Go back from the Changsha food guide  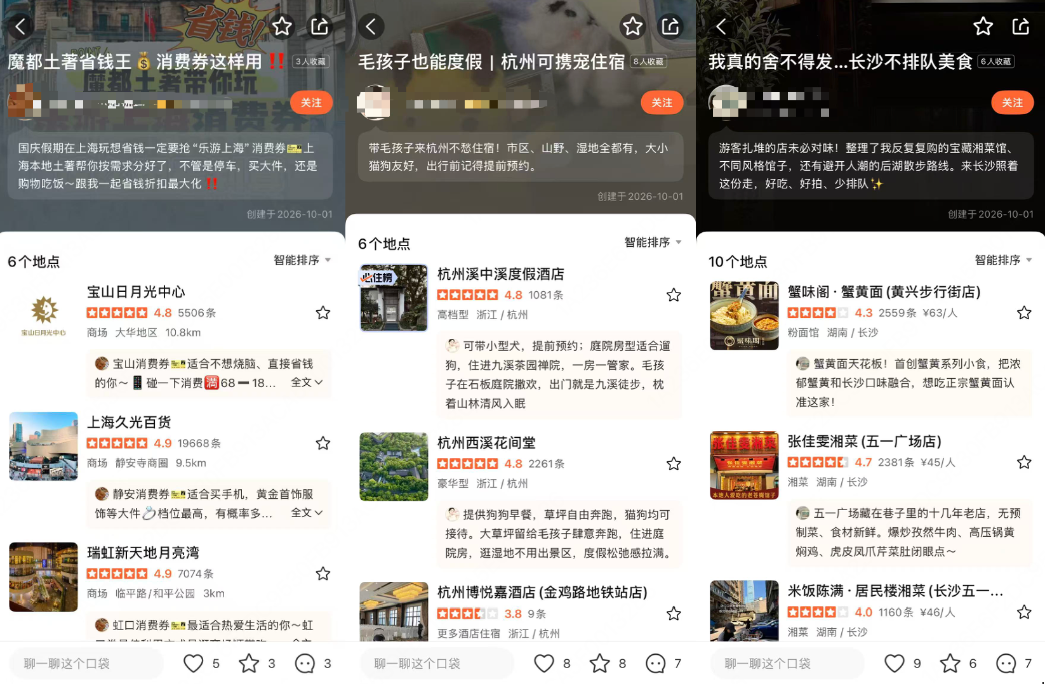(721, 27)
